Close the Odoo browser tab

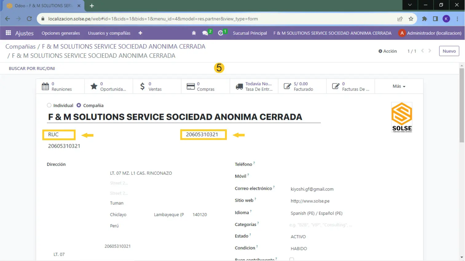click(x=79, y=6)
